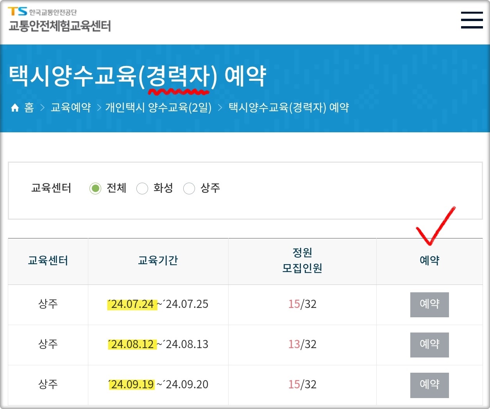Click the 교통안전체험교육센터 site title
This screenshot has width=490, height=409.
pos(59,27)
